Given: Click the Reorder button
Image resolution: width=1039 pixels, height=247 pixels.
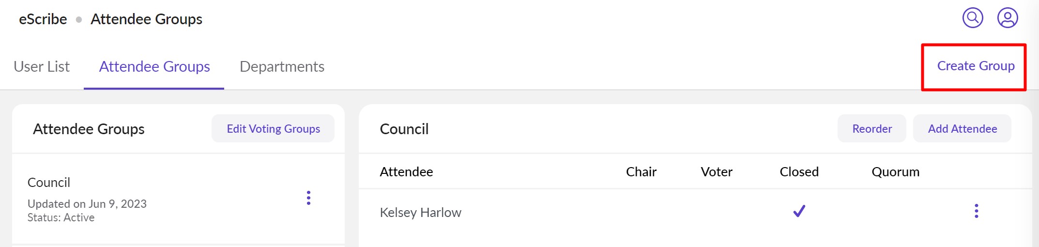Looking at the screenshot, I should (871, 129).
